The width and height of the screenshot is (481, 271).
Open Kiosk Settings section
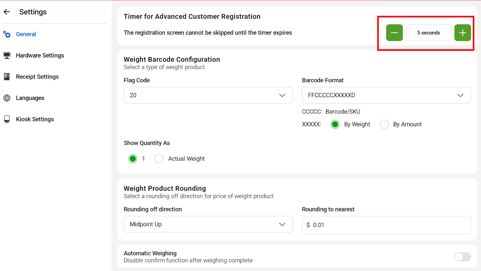[x=35, y=119]
